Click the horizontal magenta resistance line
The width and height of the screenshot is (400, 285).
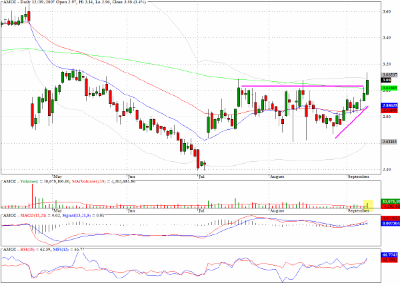coord(302,86)
